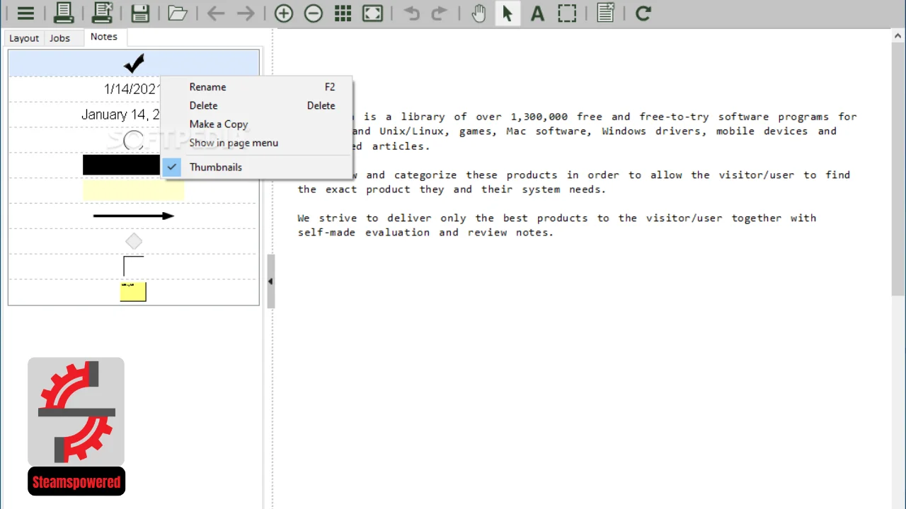Click the text "We strive to deliver only"

click(x=382, y=218)
